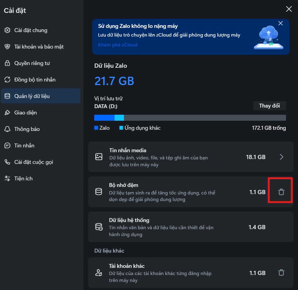
Task: Click the 1.1 GB Bộ nhớ đệm size value
Action: coord(257,192)
